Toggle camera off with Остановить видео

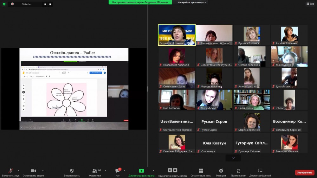click(33, 171)
